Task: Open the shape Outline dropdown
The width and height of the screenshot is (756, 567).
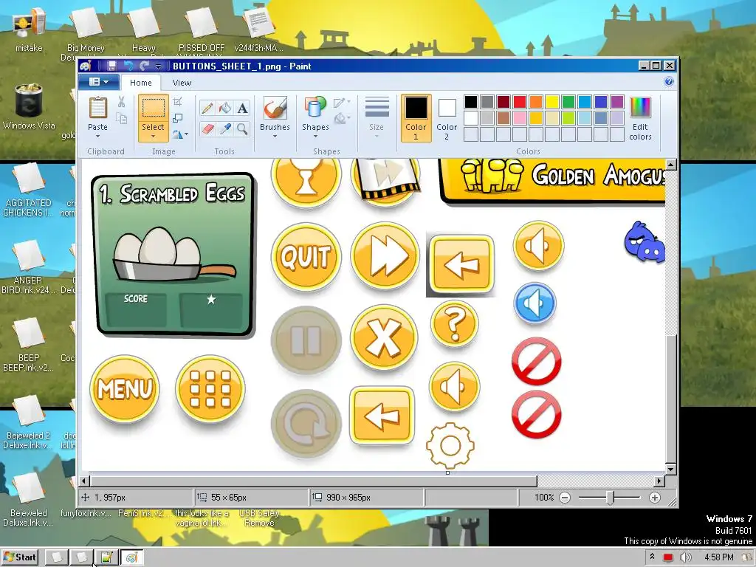Action: coord(342,102)
